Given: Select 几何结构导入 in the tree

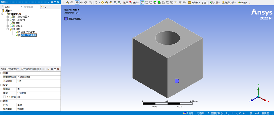Looking at the screenshot, I should click(x=22, y=17).
